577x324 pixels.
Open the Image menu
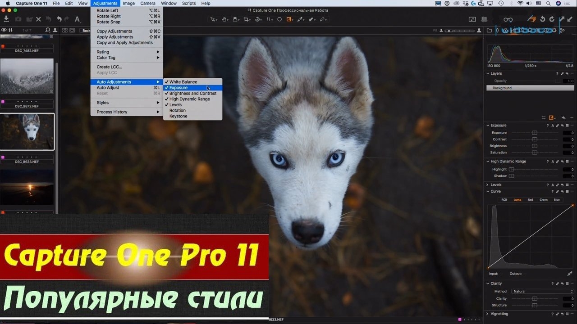pyautogui.click(x=128, y=3)
